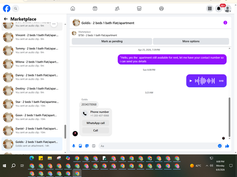Click the More options button
The width and height of the screenshot is (237, 177).
click(x=191, y=41)
